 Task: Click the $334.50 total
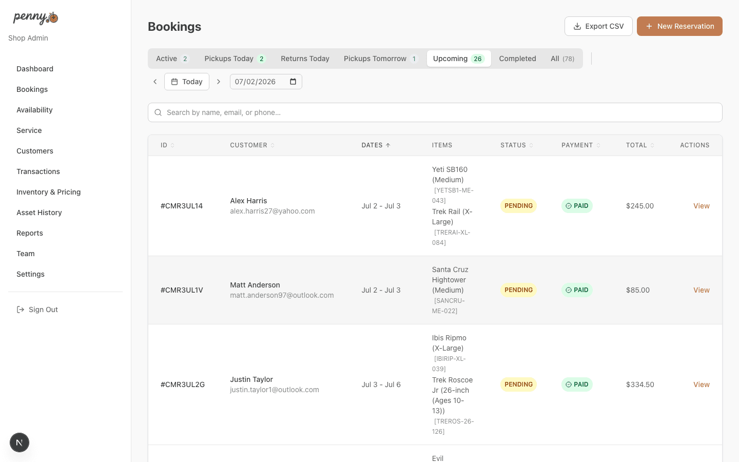point(640,384)
